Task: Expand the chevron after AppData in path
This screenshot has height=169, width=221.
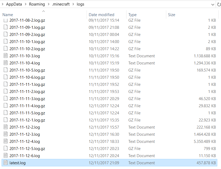Action: pos(25,4)
